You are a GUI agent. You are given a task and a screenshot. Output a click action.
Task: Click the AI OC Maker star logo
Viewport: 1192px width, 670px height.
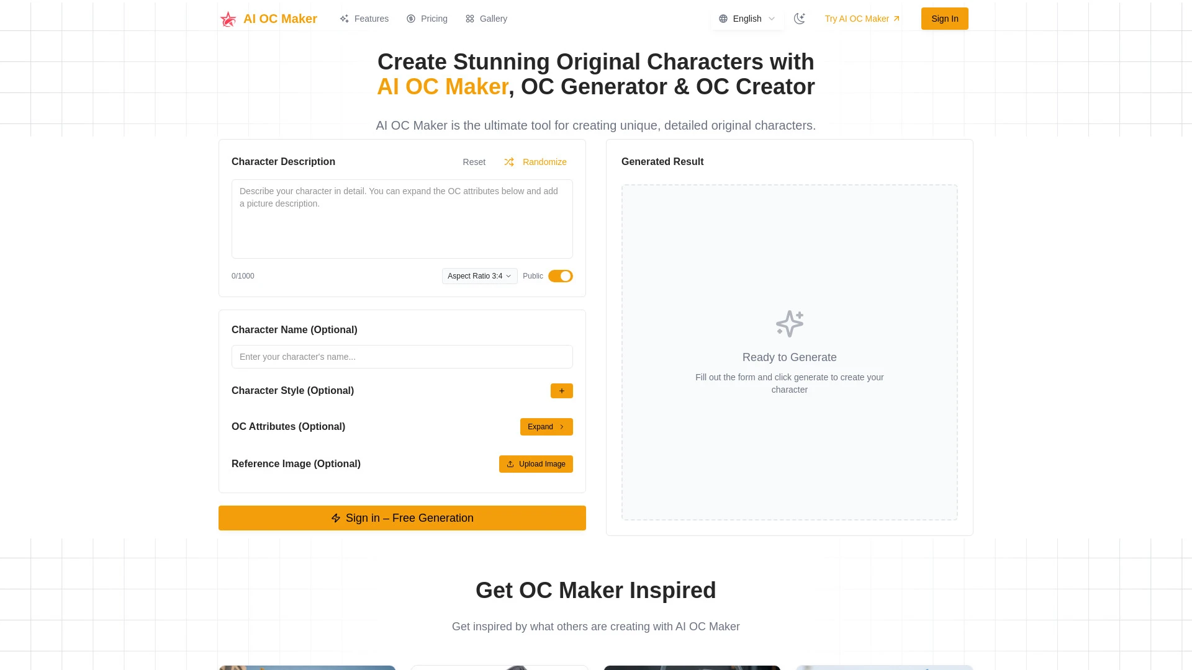tap(228, 19)
